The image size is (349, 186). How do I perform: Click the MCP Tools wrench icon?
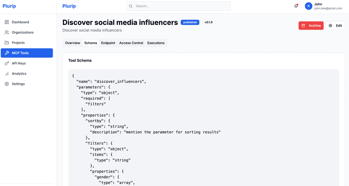pos(7,53)
